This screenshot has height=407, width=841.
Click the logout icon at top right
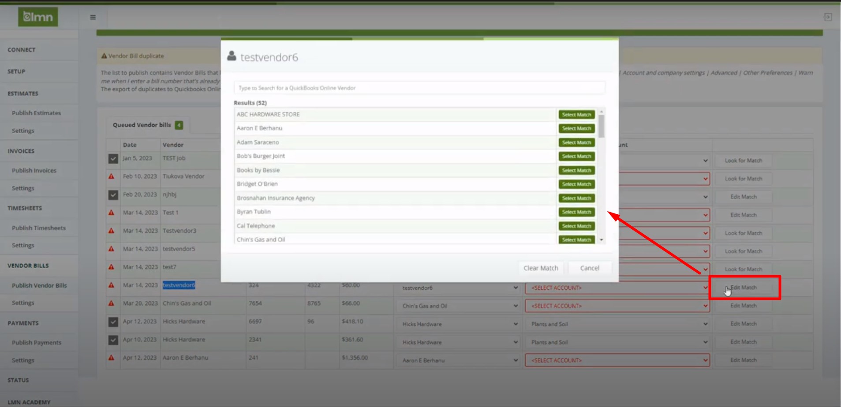(x=828, y=17)
